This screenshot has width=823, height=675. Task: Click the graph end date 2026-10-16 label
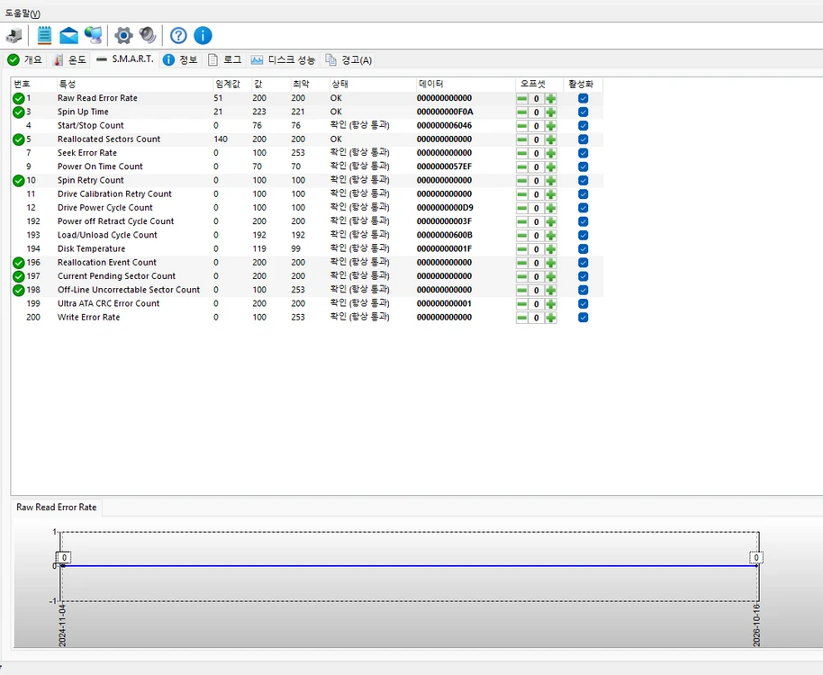756,625
